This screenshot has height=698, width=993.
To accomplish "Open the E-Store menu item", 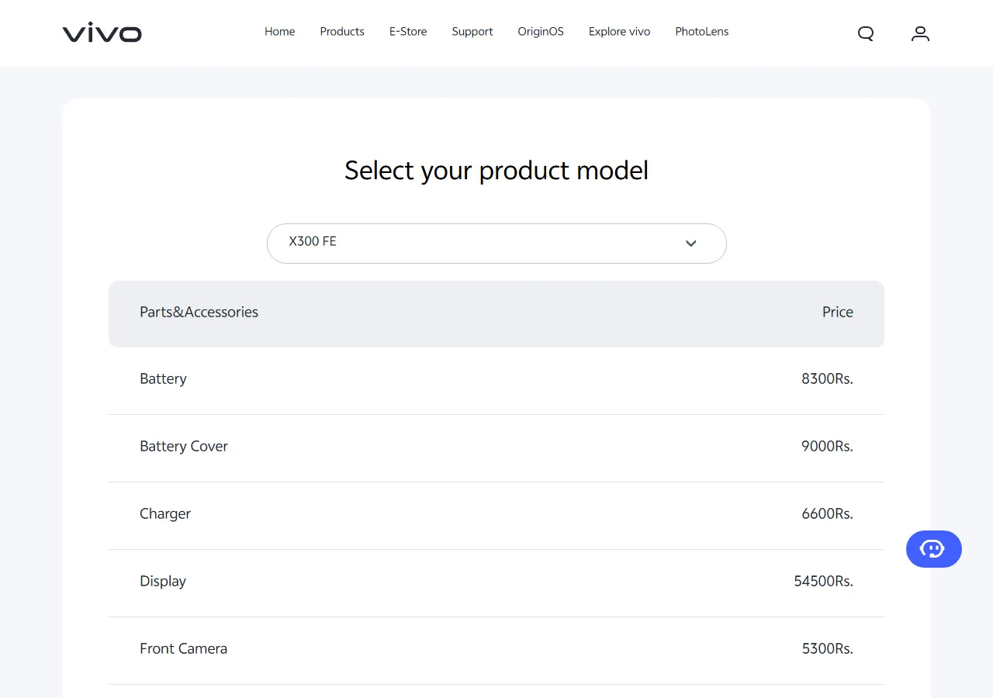I will pyautogui.click(x=408, y=32).
